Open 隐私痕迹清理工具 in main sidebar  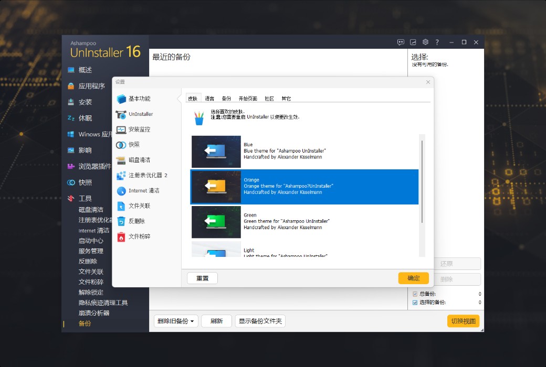(103, 303)
